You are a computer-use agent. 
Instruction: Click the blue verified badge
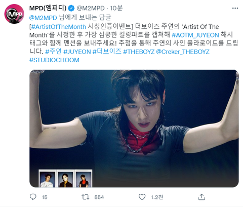click(71, 8)
